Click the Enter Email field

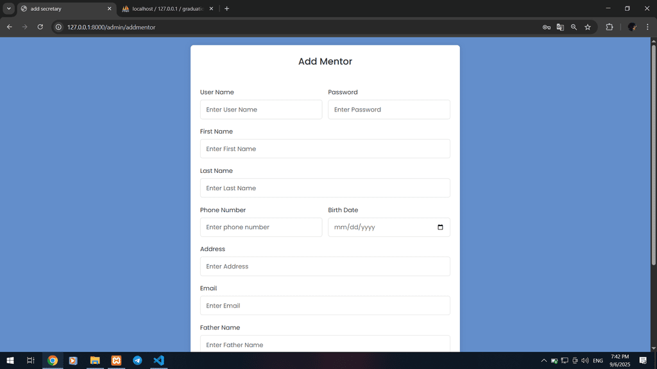point(325,306)
